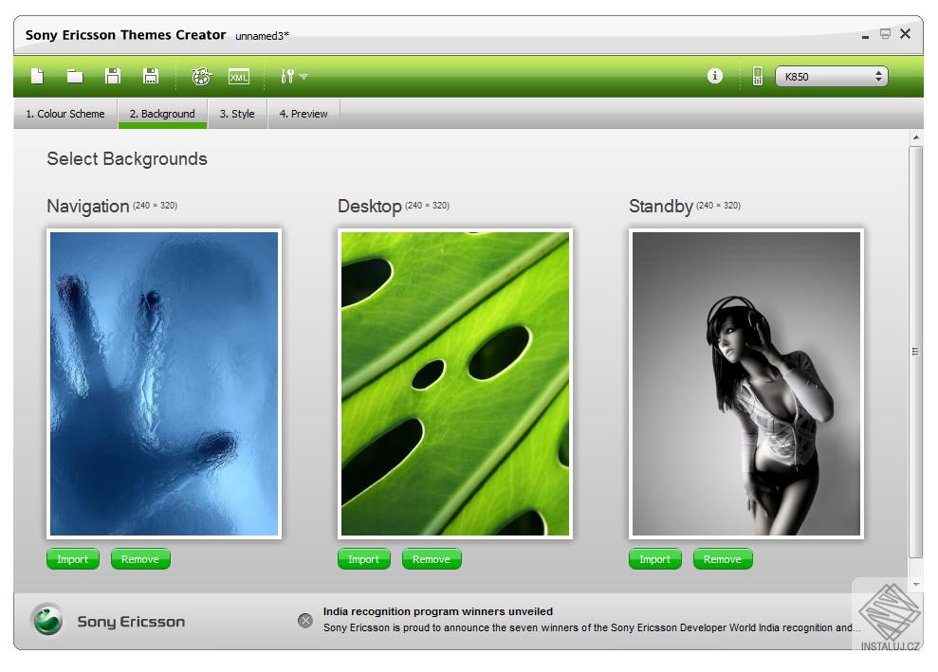938x672 pixels.
Task: View the theme XML source
Action: (x=240, y=77)
